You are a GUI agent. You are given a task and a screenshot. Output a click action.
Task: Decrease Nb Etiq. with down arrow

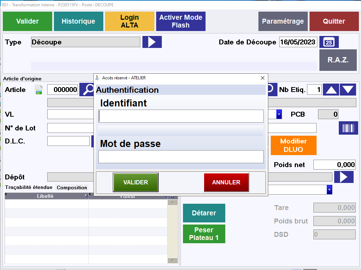348,90
